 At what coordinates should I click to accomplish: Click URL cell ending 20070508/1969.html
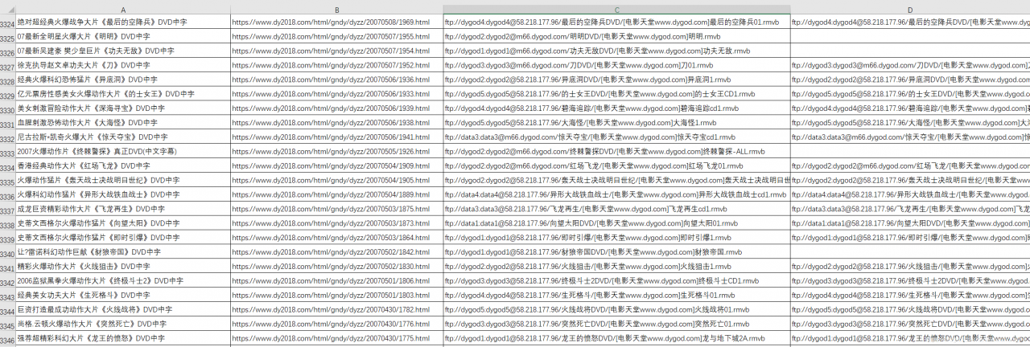point(336,22)
